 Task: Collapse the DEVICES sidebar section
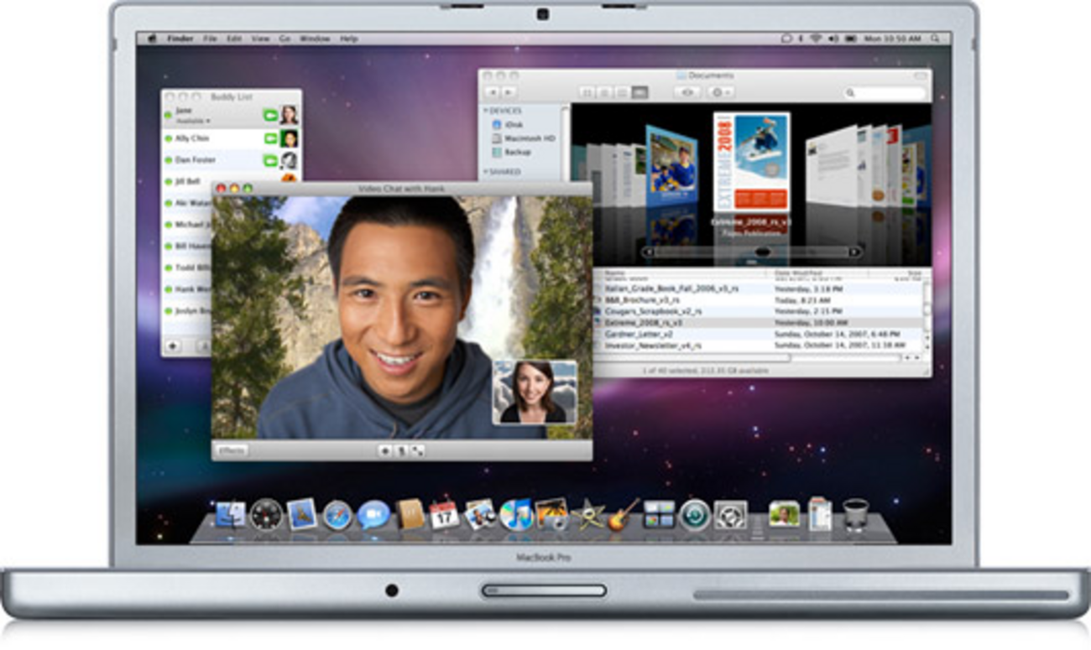pos(484,111)
